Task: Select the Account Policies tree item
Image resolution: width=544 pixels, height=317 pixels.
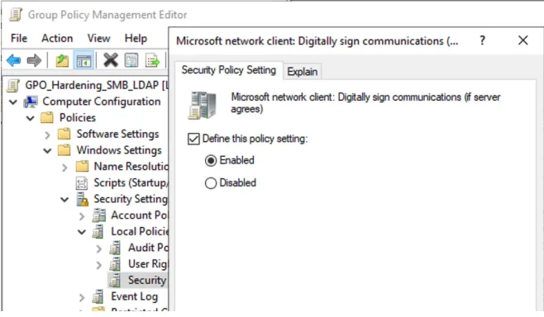Action: [x=140, y=215]
